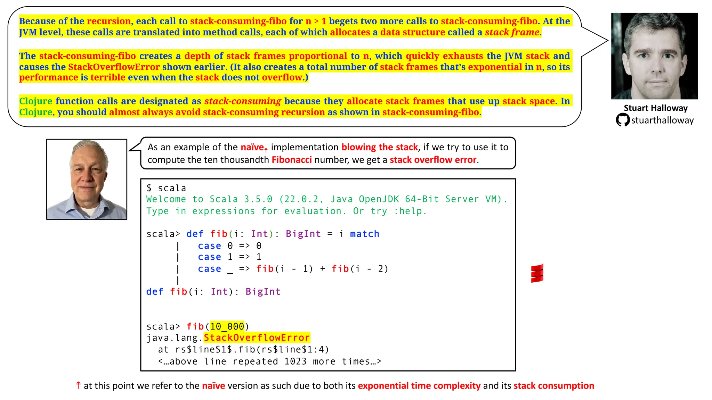Click the 'case _ => fib(i - 1)' line

click(293, 269)
